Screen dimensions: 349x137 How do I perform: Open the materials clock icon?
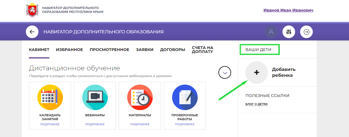140,97
